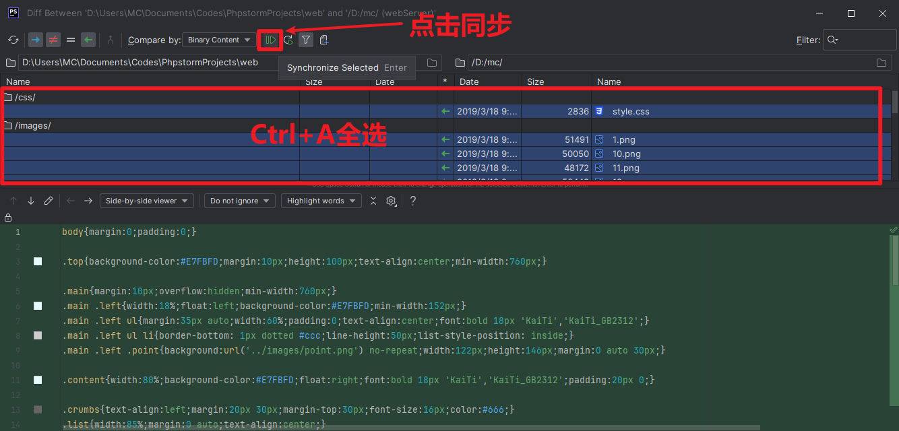Click the grayed left-arrow compare-previous-file icon
The width and height of the screenshot is (899, 431).
point(71,201)
